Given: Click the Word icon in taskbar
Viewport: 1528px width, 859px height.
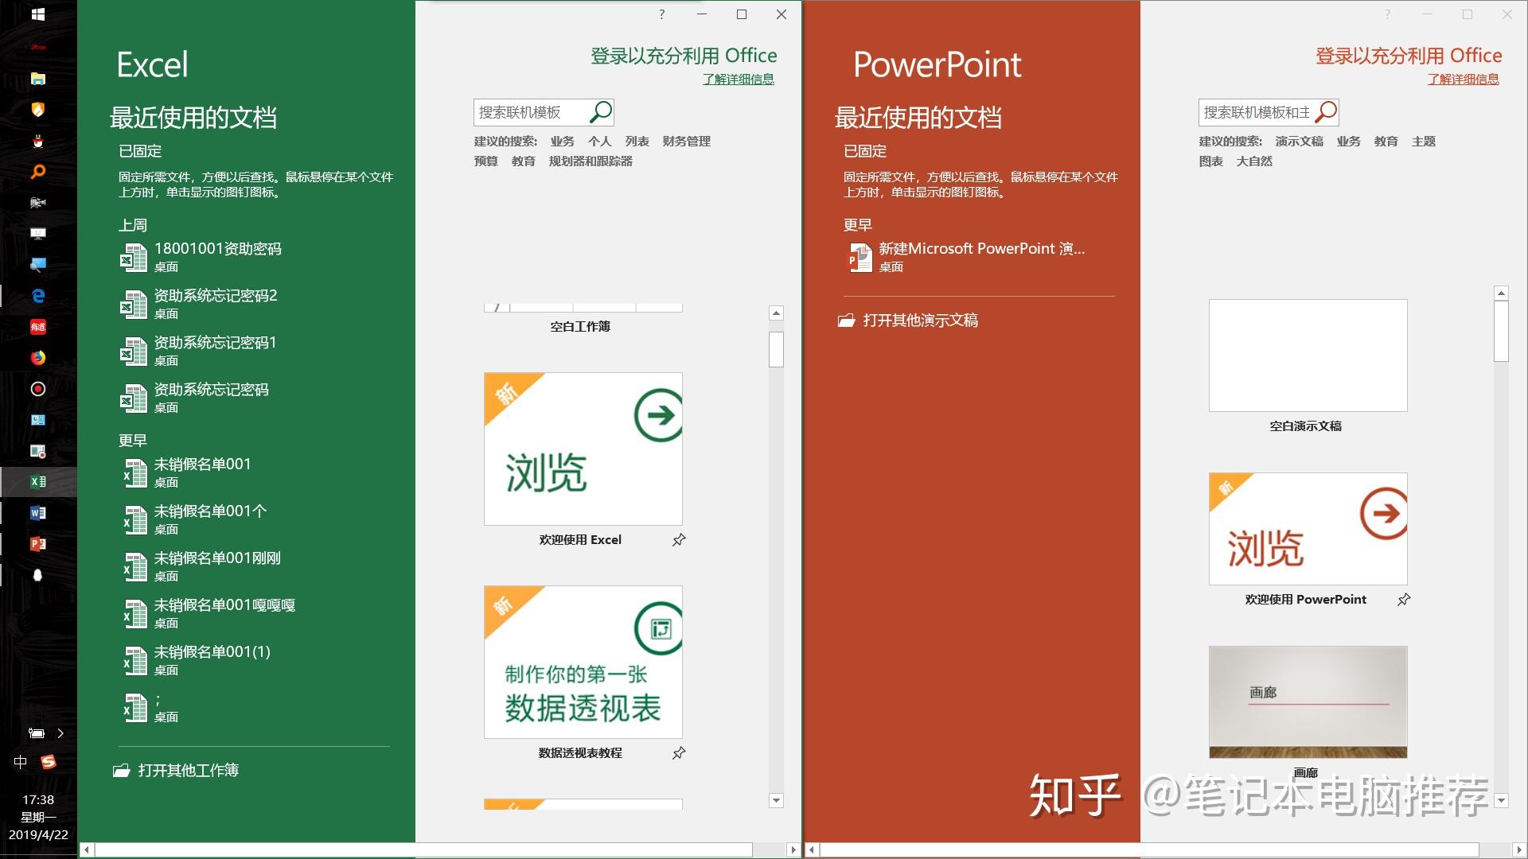Looking at the screenshot, I should tap(37, 514).
